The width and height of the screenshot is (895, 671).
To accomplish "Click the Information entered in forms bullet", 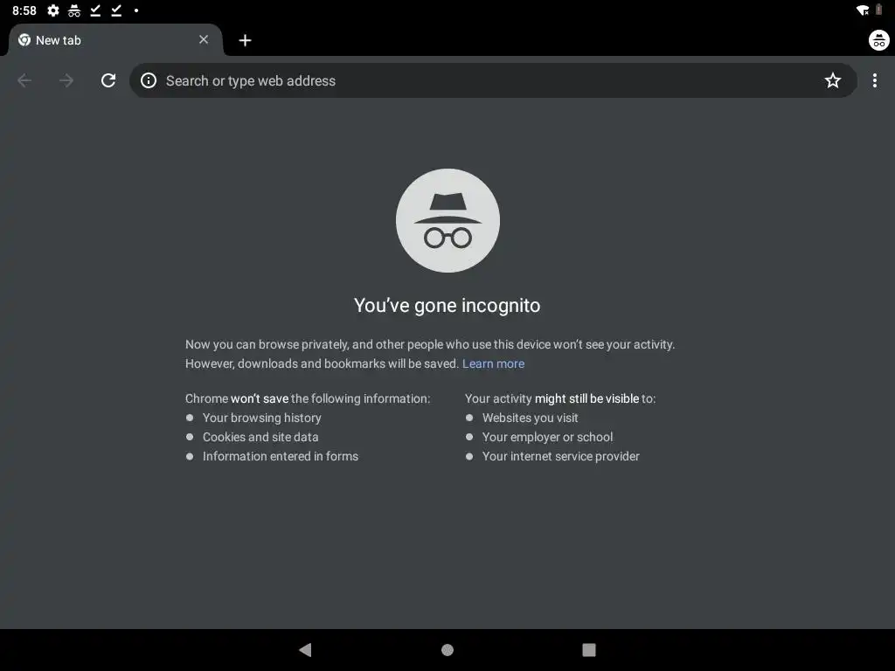I will coord(281,456).
